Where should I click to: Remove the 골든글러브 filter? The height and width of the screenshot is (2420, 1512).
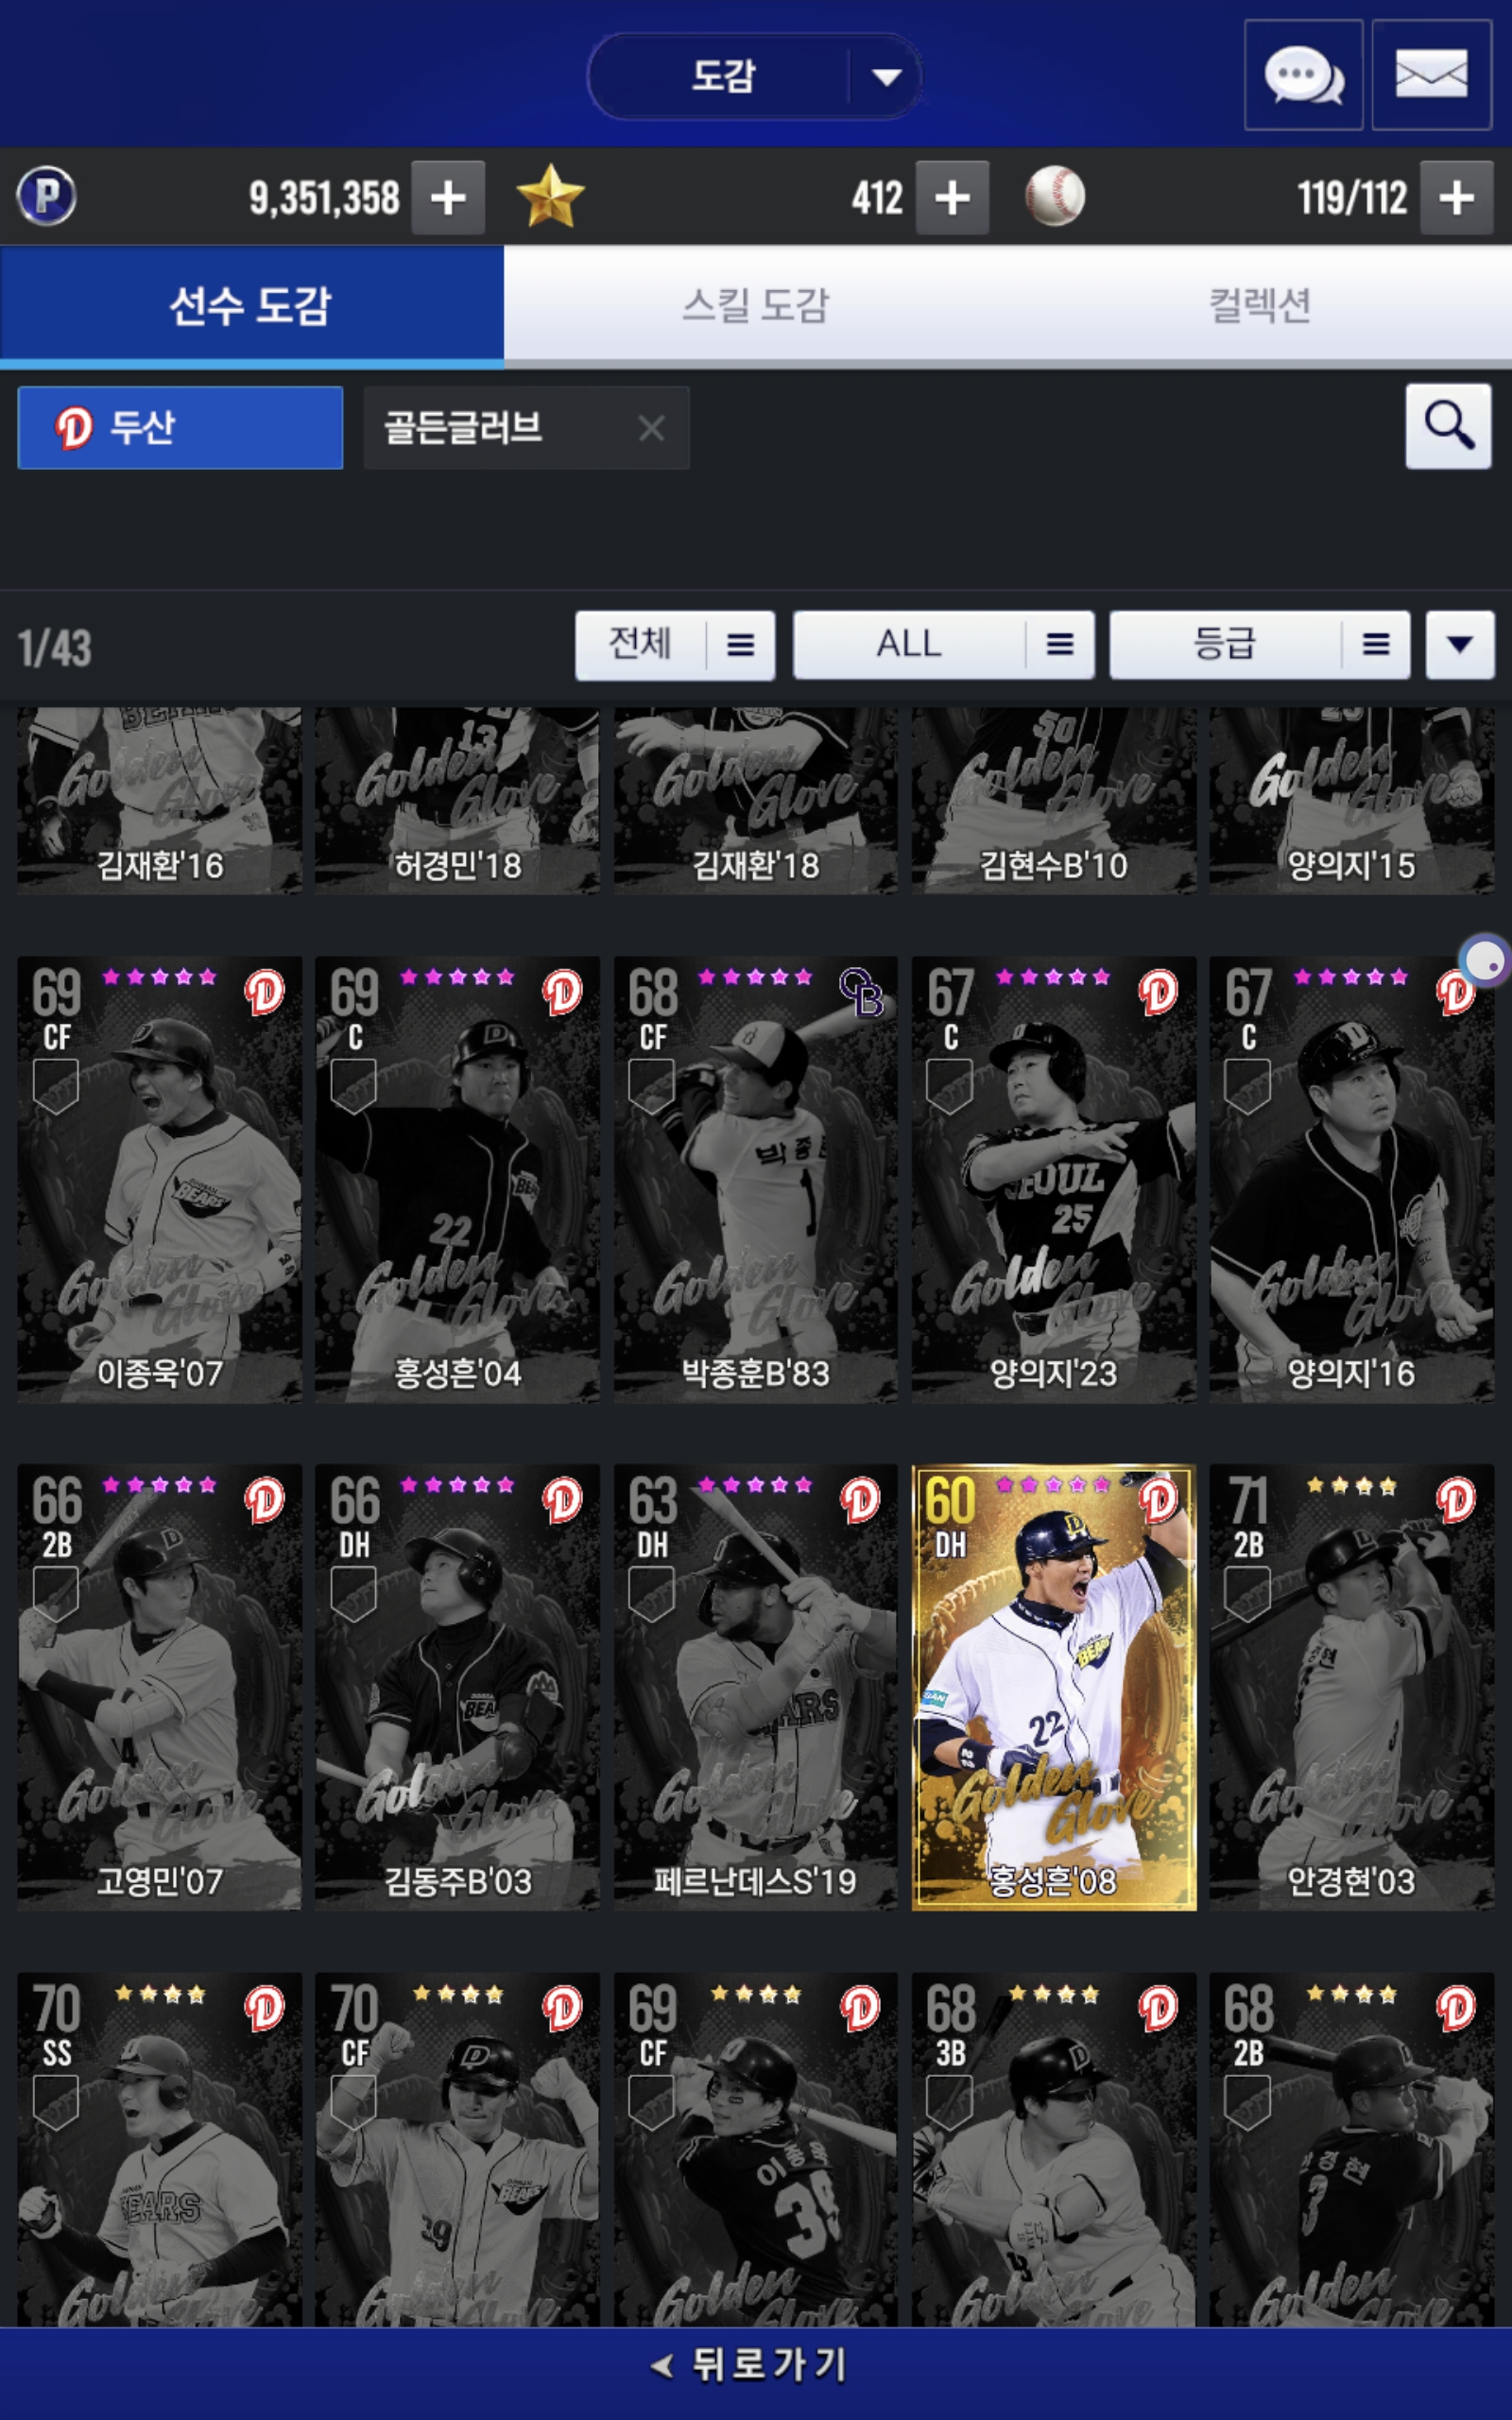(x=651, y=429)
